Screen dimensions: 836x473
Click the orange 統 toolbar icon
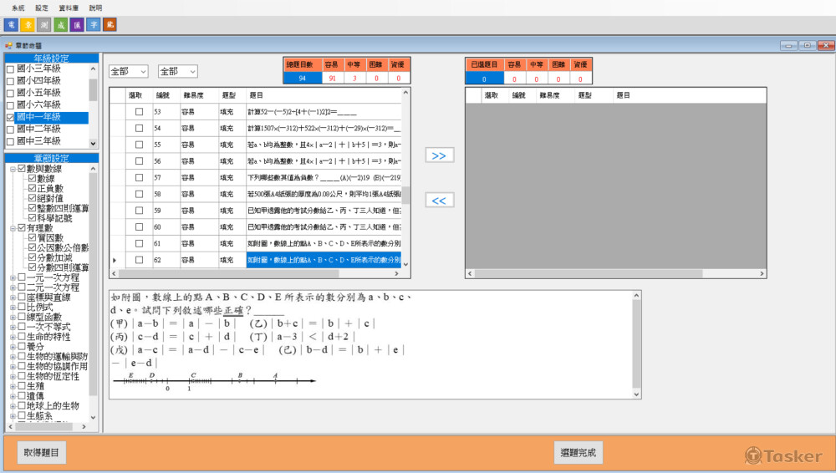click(110, 24)
